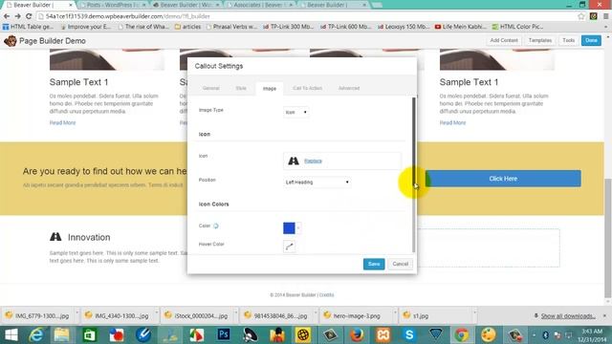Click the browser back arrow
Image resolution: width=612 pixels, height=344 pixels.
[x=7, y=16]
